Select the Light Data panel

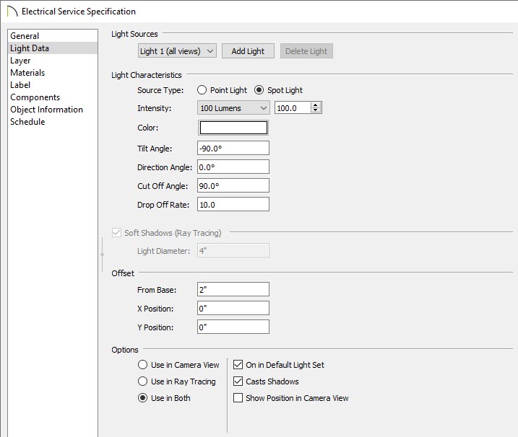click(x=53, y=48)
